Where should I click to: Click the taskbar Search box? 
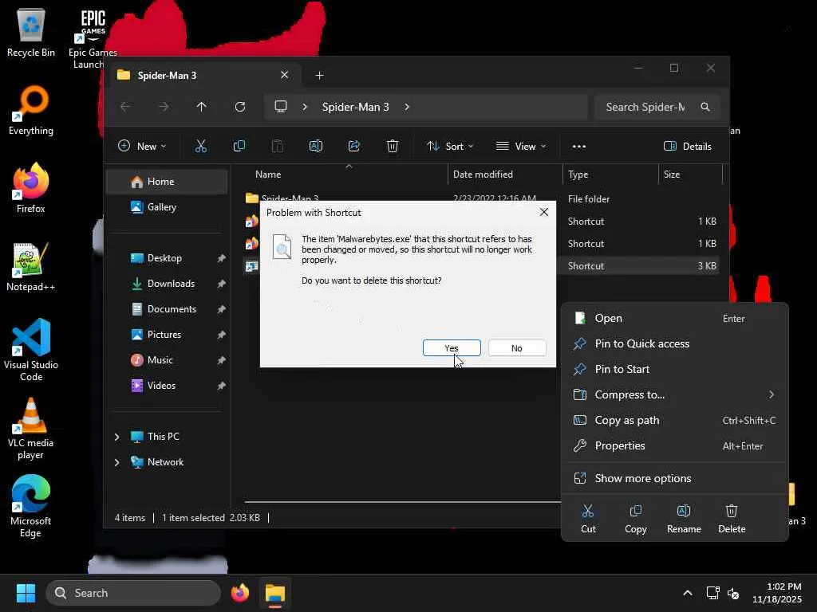click(x=133, y=593)
